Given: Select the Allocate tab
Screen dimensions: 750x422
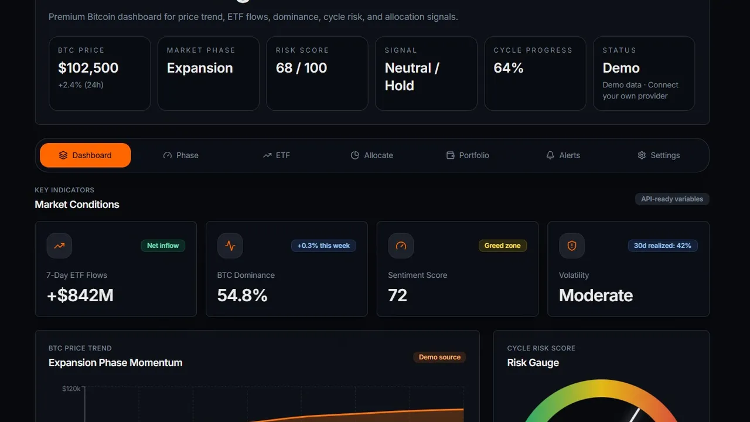Looking at the screenshot, I should pos(371,155).
